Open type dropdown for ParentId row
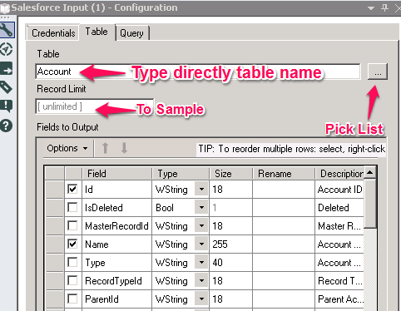The image size is (401, 311). (x=201, y=299)
